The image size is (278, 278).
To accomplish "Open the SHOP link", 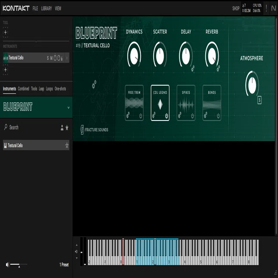I will (236, 8).
